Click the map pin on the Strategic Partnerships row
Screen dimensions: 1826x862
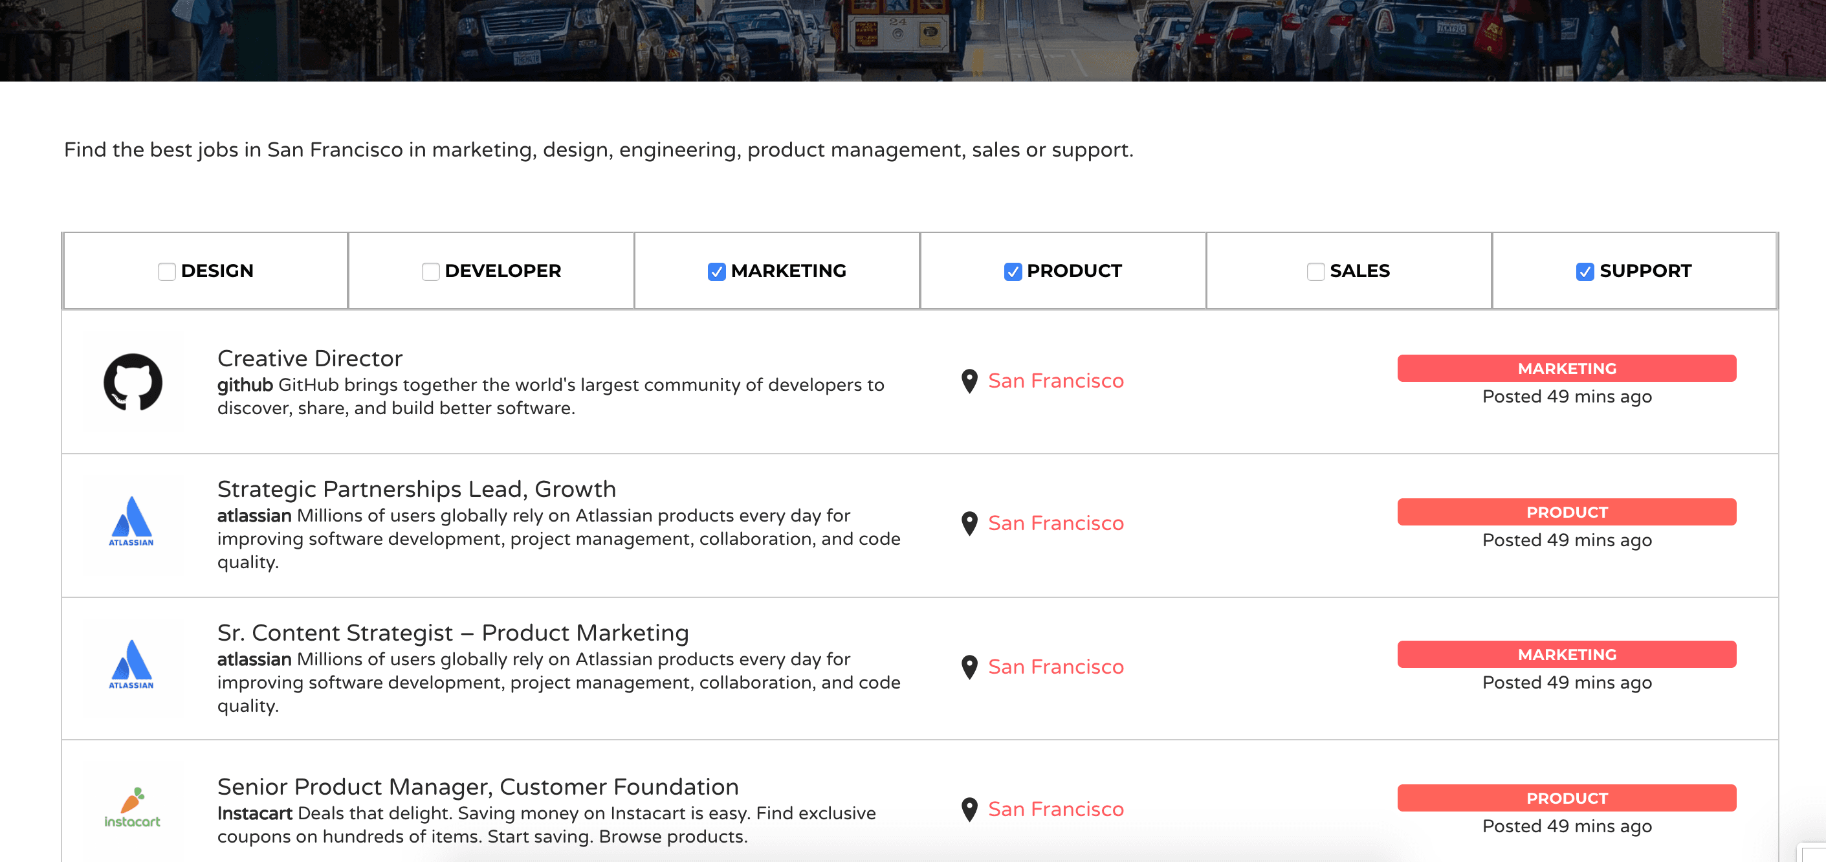969,524
